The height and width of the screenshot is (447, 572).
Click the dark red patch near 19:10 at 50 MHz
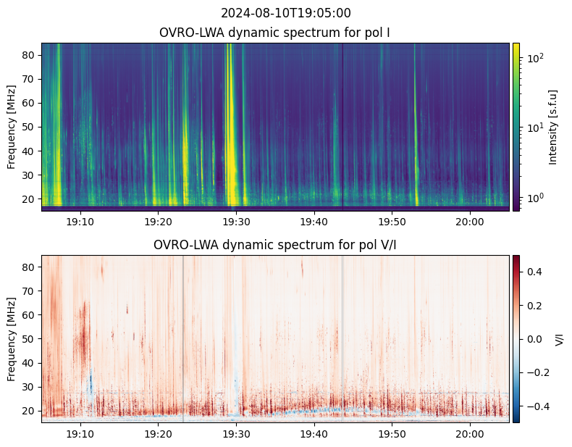(84, 335)
